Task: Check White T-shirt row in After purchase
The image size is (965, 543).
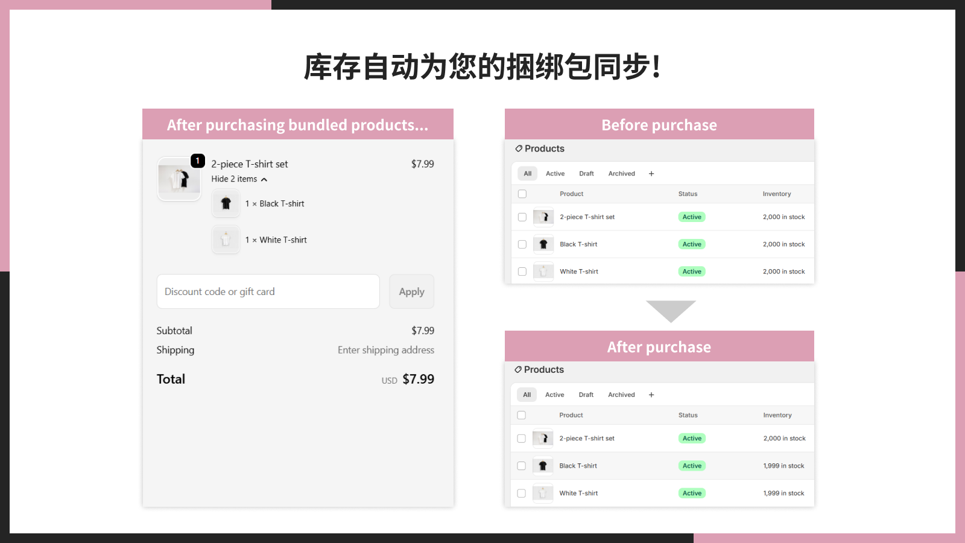Action: (x=522, y=494)
